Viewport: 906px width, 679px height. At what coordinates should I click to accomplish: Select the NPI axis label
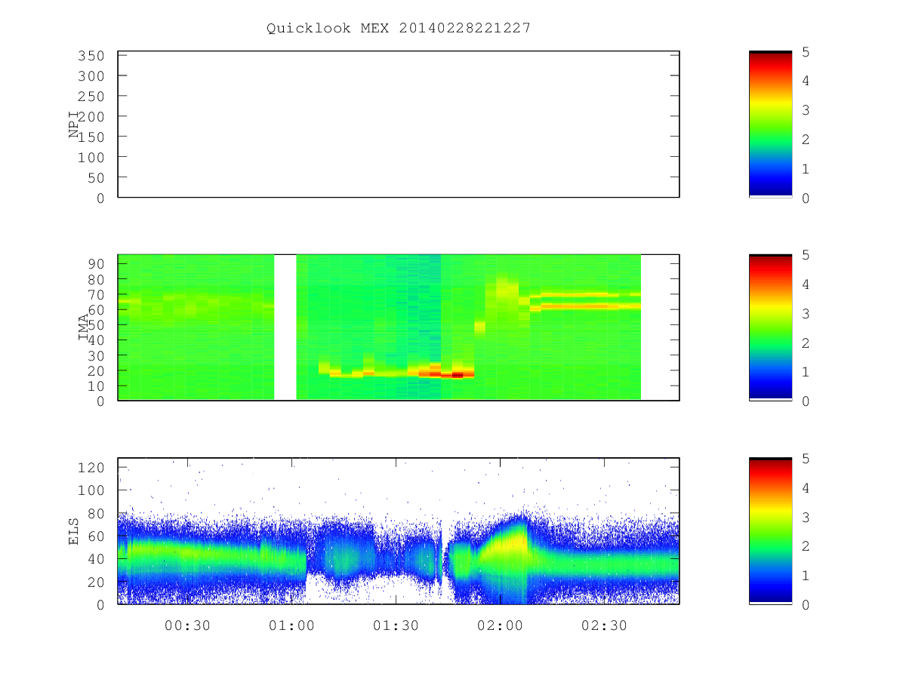74,124
